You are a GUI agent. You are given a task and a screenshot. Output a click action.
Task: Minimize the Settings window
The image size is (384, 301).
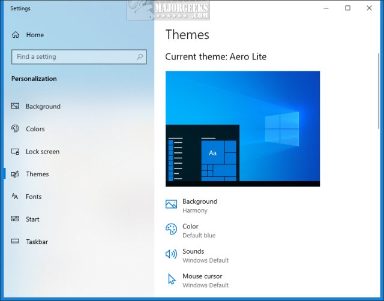click(x=326, y=8)
